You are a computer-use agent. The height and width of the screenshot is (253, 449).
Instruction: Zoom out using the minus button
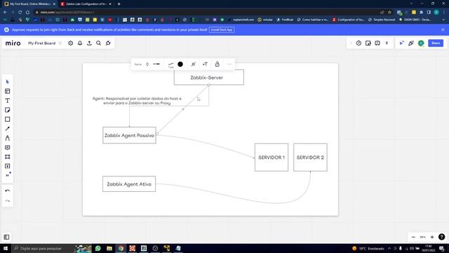pyautogui.click(x=413, y=238)
